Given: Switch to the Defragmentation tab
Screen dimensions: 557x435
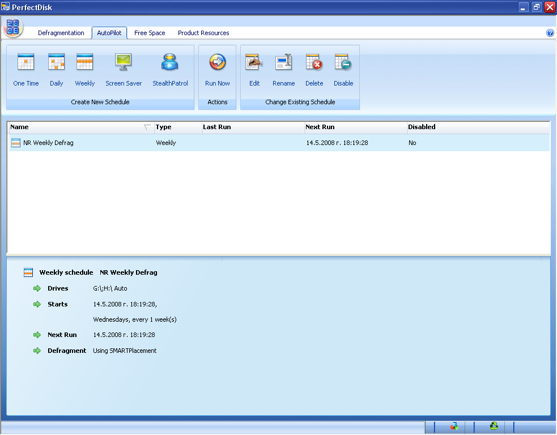Looking at the screenshot, I should (x=61, y=33).
